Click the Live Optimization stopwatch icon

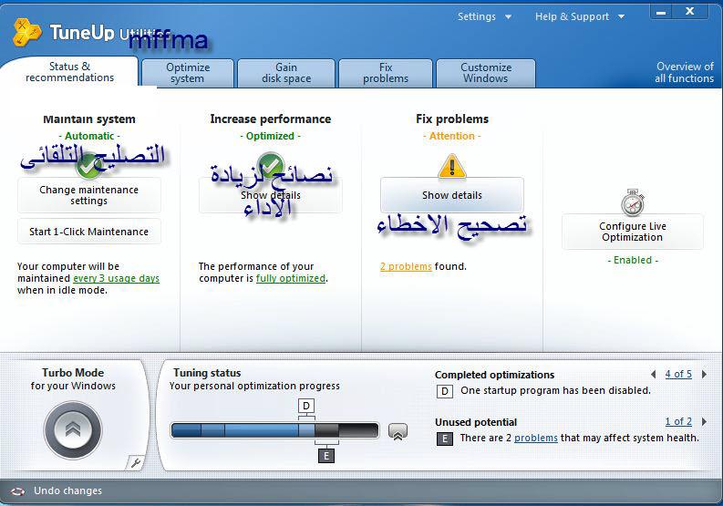[633, 202]
